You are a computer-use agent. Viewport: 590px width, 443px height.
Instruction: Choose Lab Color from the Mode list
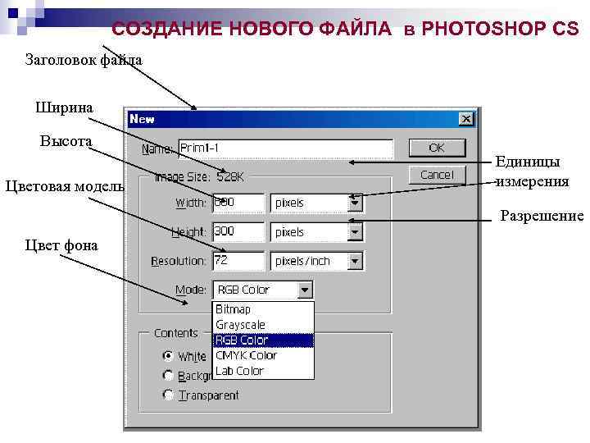click(x=263, y=371)
